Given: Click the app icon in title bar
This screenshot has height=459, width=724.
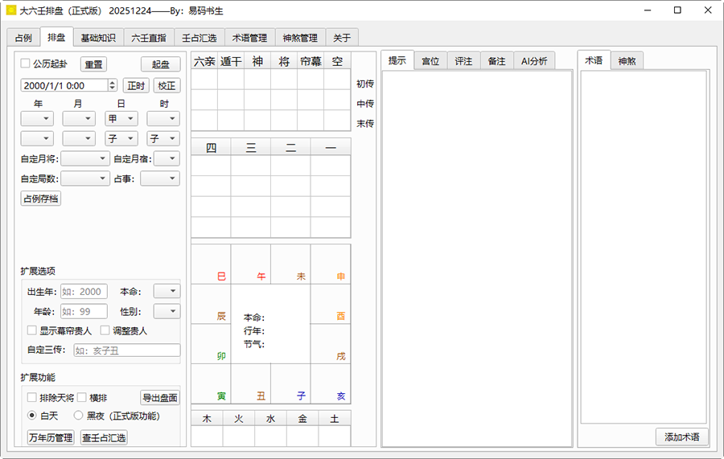Looking at the screenshot, I should (10, 10).
